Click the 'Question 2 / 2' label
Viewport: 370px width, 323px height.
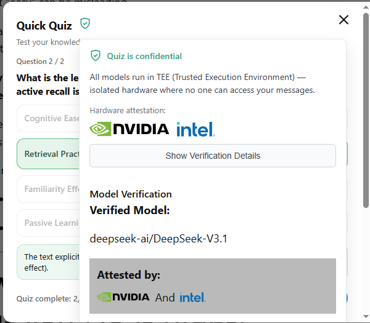pos(40,62)
